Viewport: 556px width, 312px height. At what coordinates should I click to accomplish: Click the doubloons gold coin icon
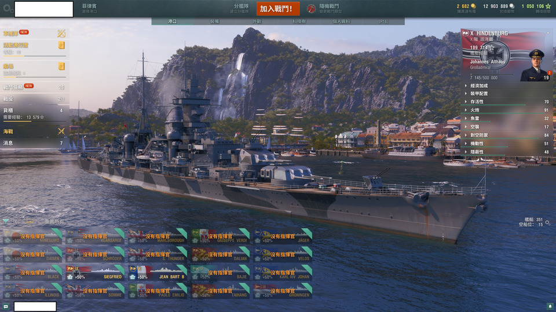[473, 6]
